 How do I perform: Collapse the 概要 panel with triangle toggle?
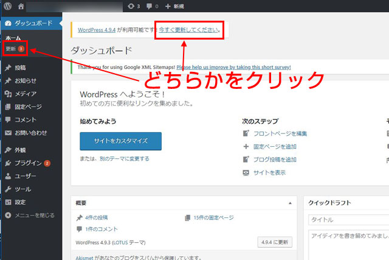click(290, 203)
